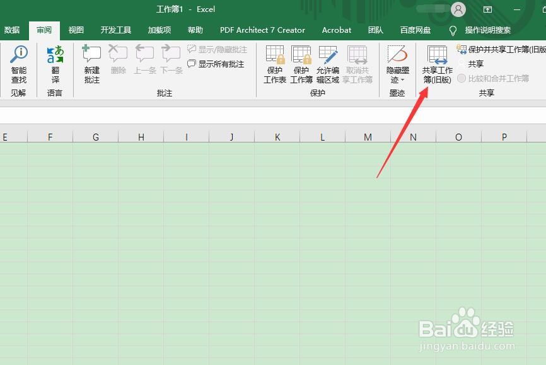Open the Developer (开发工具) tab

point(115,30)
